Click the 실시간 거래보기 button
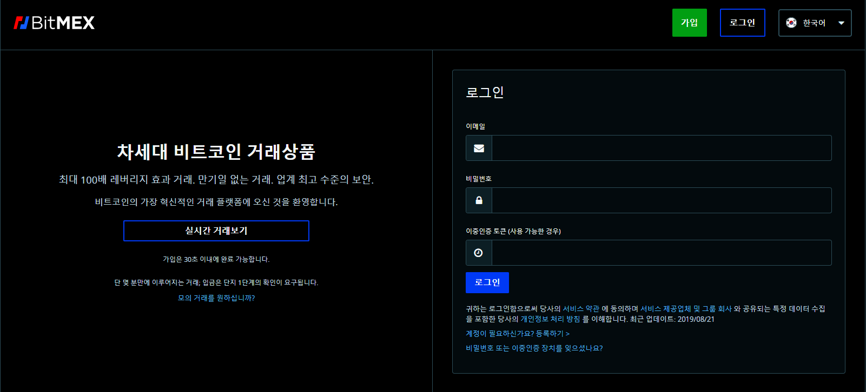The width and height of the screenshot is (866, 392). [216, 231]
